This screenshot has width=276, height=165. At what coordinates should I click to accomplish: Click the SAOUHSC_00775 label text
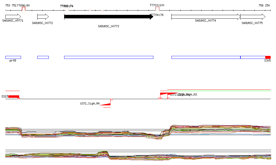pos(252,23)
